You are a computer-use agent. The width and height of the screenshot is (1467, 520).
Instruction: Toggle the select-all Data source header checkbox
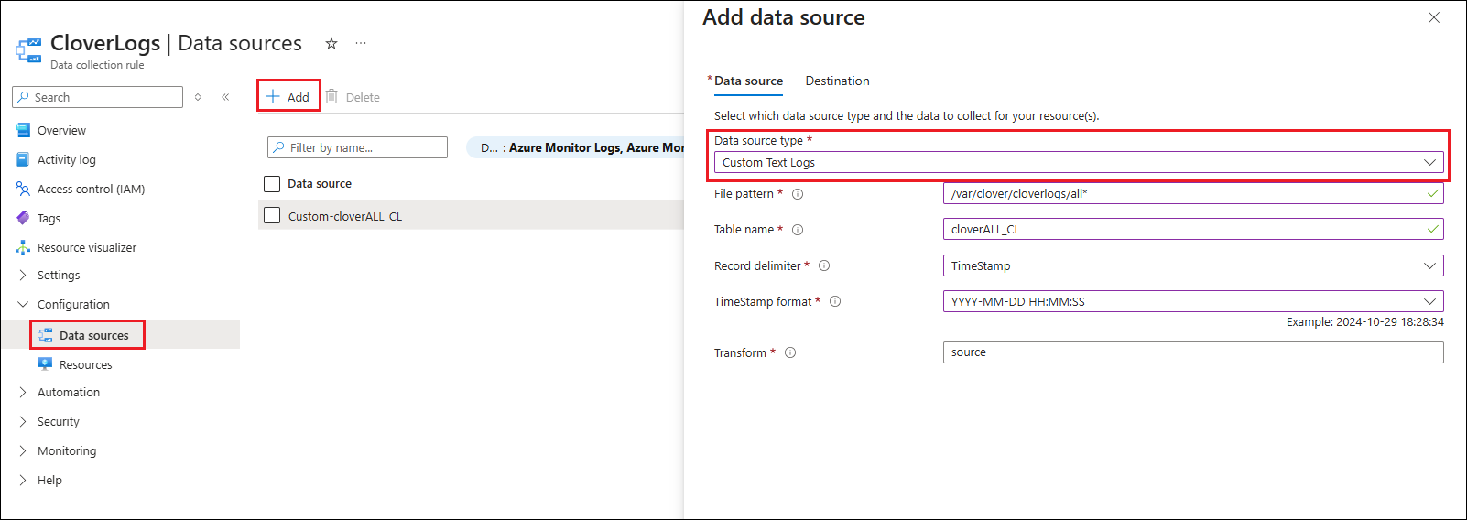[x=272, y=184]
